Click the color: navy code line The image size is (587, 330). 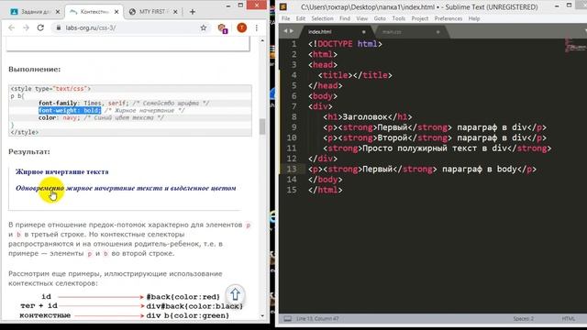tap(101, 117)
